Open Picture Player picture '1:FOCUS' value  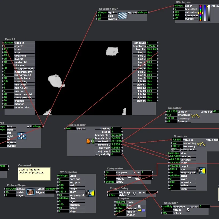[x=11, y=189]
